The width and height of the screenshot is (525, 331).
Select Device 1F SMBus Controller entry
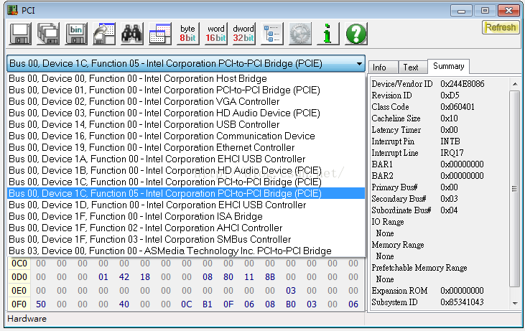coord(186,239)
